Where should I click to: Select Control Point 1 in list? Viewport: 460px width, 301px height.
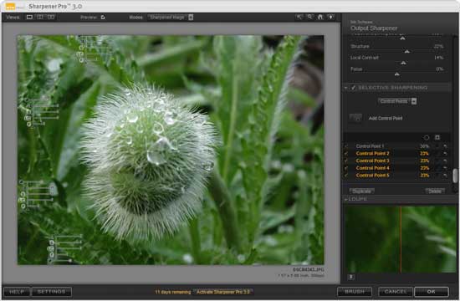[370, 146]
